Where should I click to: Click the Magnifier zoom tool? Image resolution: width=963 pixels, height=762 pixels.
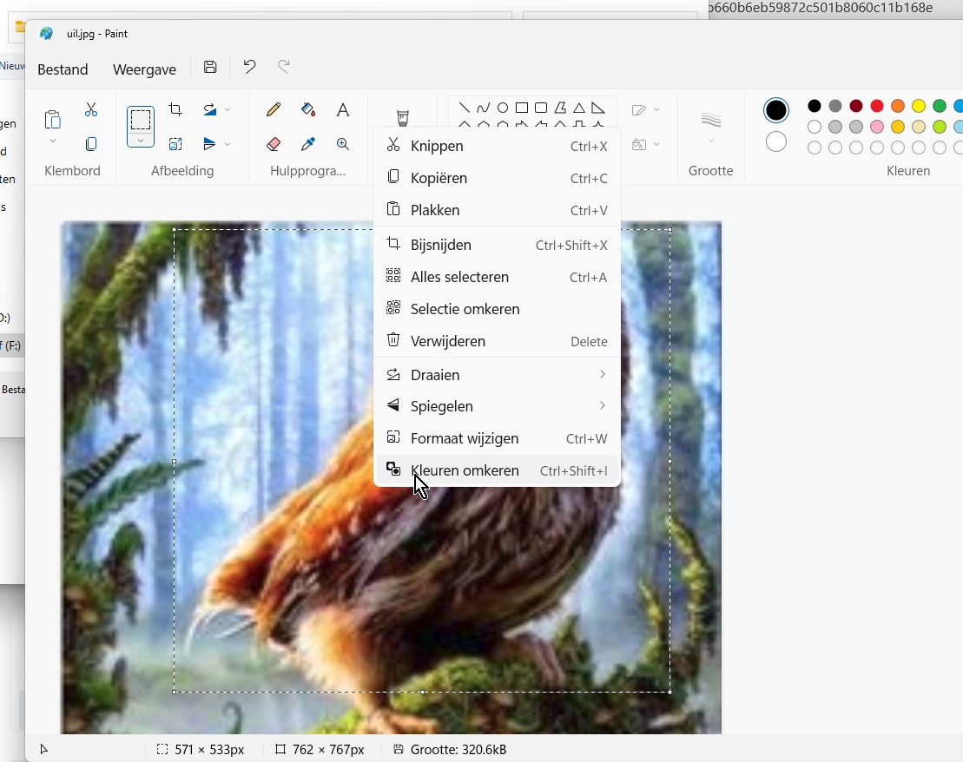pyautogui.click(x=343, y=144)
